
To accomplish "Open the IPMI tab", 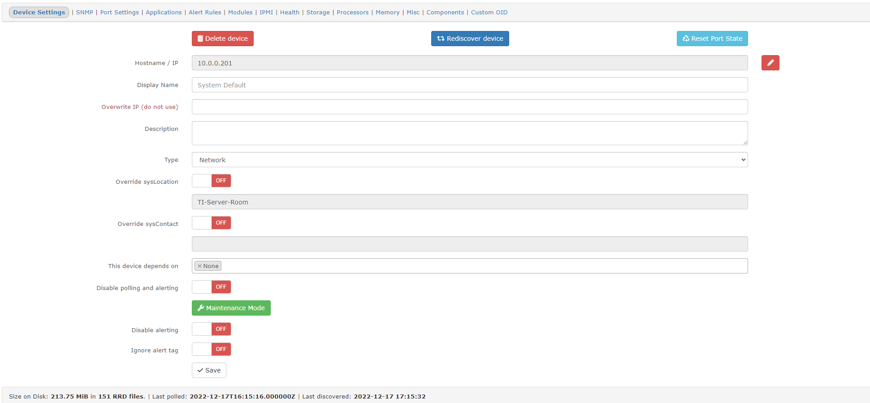I will [x=266, y=12].
